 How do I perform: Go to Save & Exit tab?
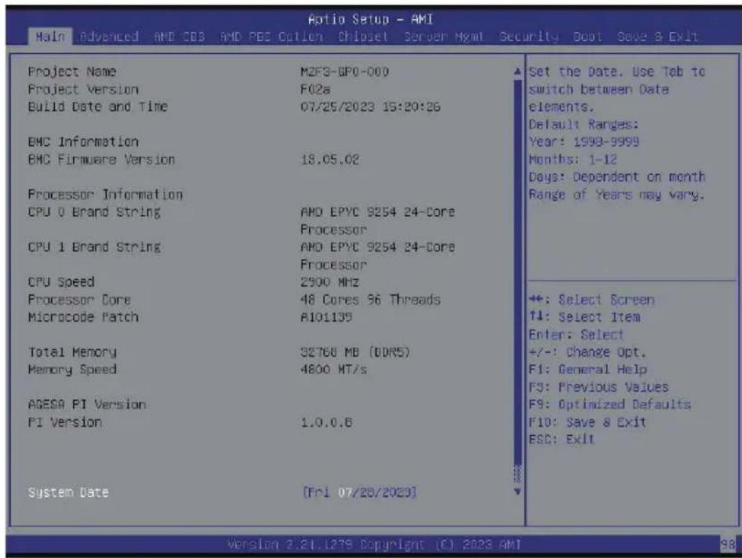pos(658,36)
